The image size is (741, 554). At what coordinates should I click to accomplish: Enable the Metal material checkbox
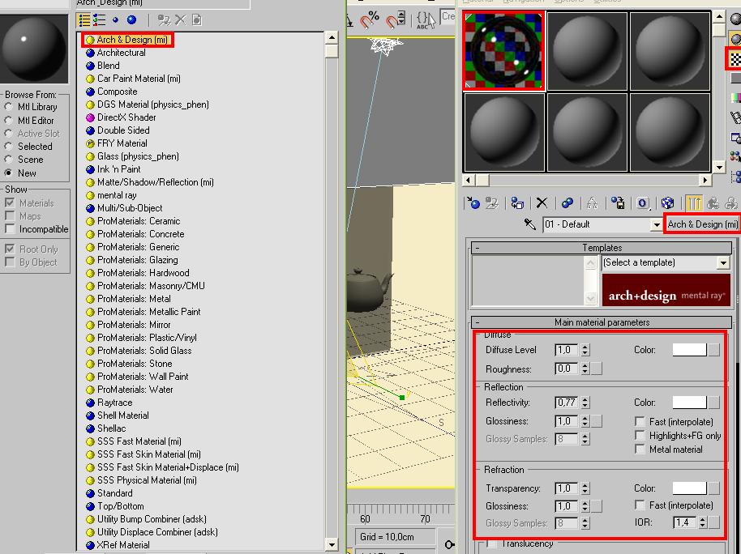[x=640, y=450]
